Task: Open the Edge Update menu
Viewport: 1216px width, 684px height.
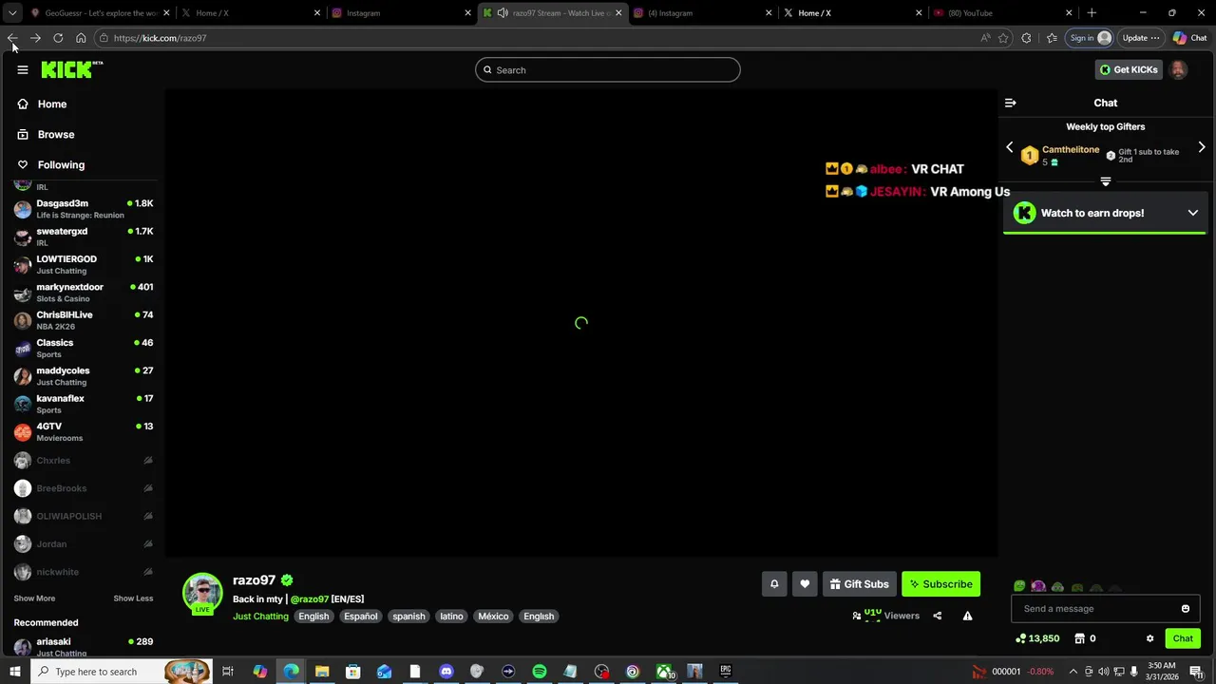Action: (1140, 38)
